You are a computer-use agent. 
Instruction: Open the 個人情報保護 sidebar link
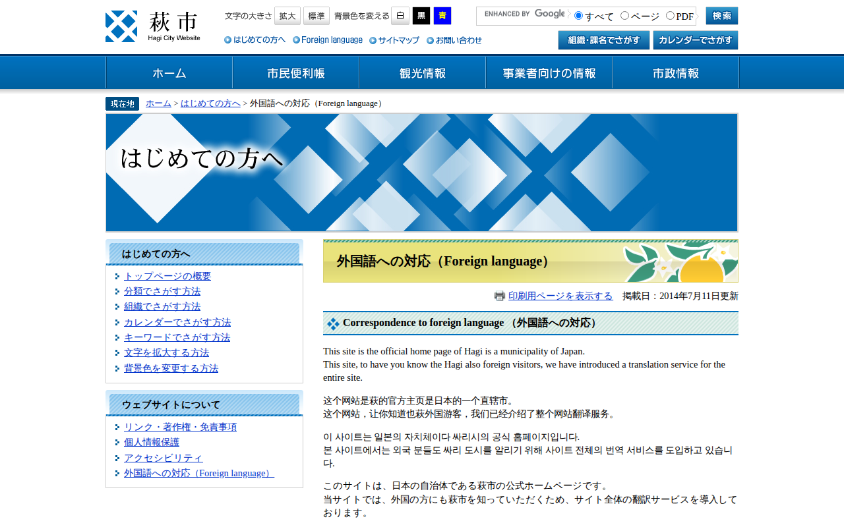click(x=152, y=442)
